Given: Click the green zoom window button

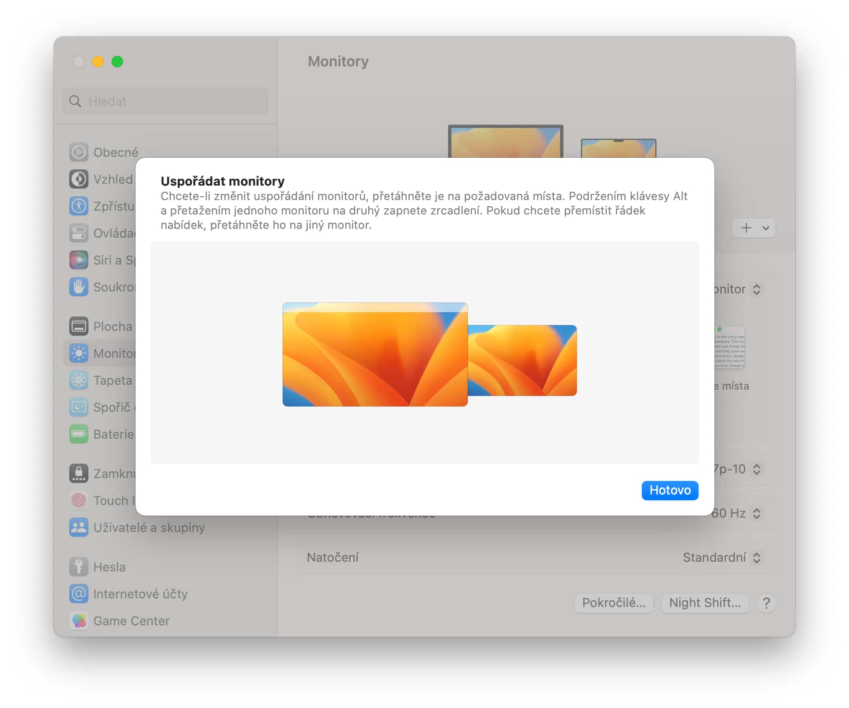Looking at the screenshot, I should pyautogui.click(x=117, y=62).
